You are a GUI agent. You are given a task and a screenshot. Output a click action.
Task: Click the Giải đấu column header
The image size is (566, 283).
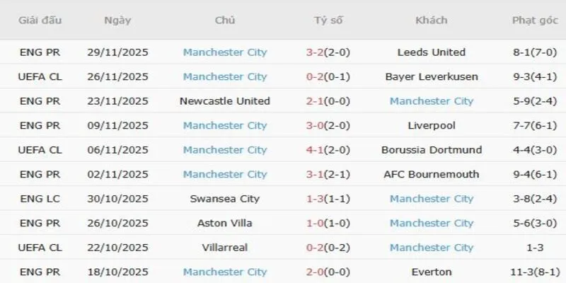coord(39,20)
